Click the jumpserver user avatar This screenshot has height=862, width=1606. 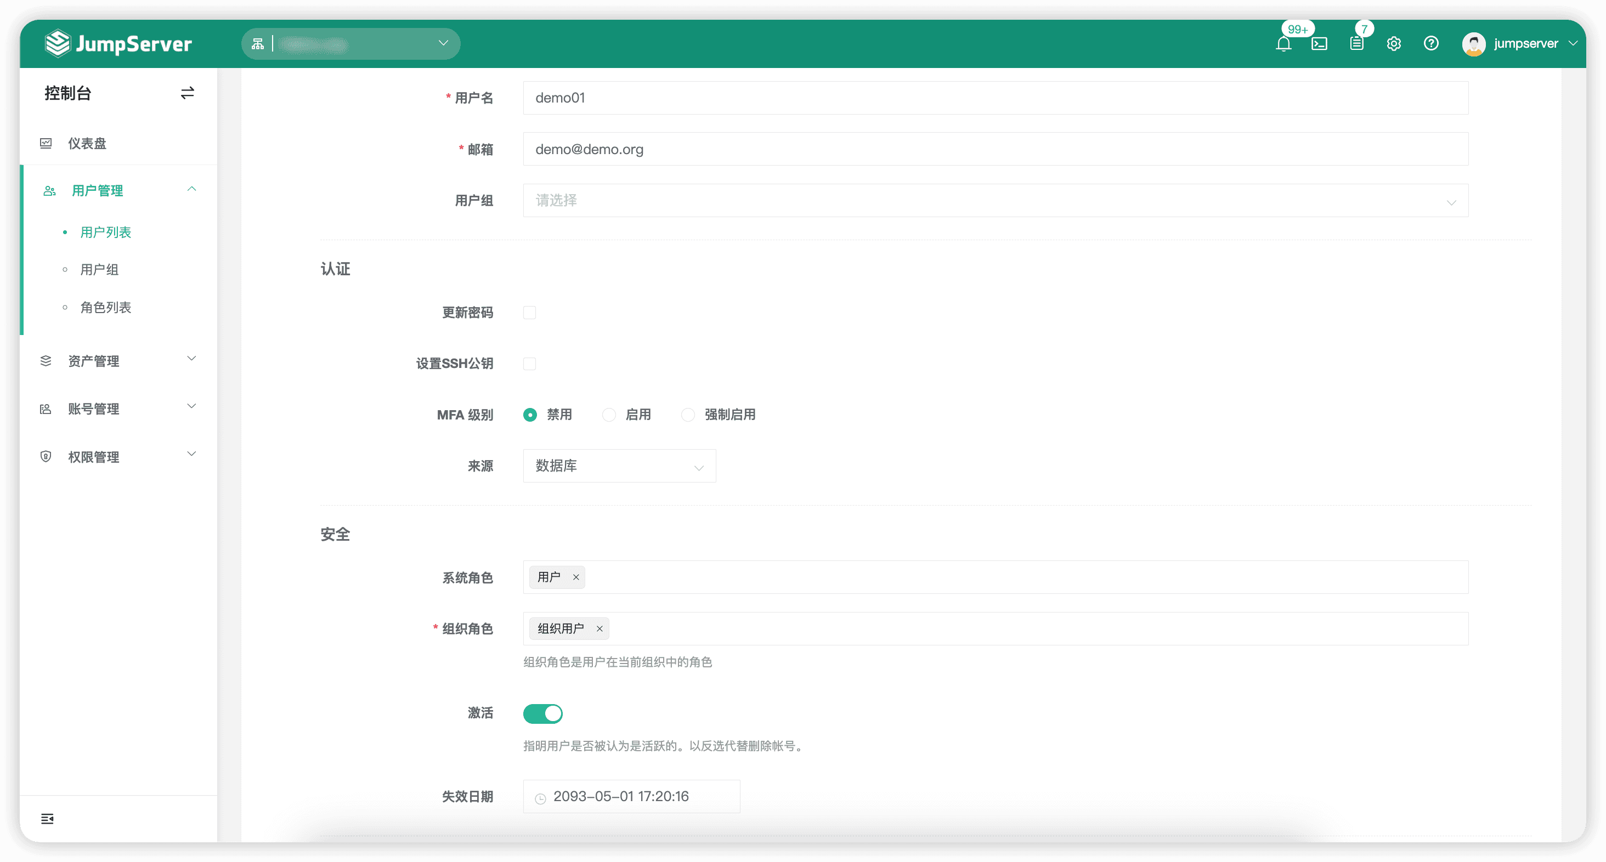click(x=1474, y=44)
